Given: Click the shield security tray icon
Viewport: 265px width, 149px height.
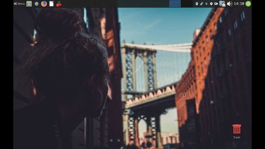Looking at the screenshot, I should tap(211, 4).
